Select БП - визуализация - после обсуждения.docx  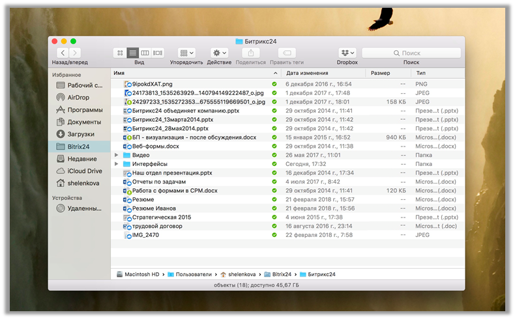pyautogui.click(x=194, y=137)
